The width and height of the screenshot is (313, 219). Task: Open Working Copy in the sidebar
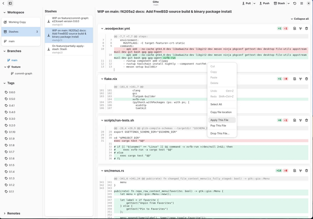(21, 22)
